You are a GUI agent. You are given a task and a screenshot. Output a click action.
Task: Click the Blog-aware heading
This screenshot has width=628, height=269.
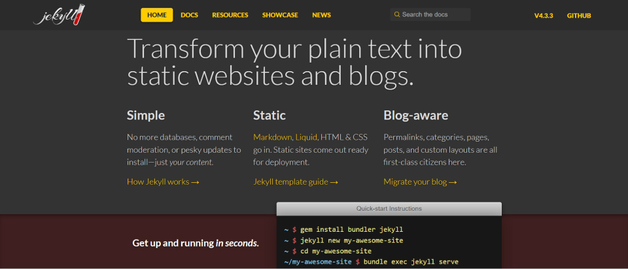416,116
